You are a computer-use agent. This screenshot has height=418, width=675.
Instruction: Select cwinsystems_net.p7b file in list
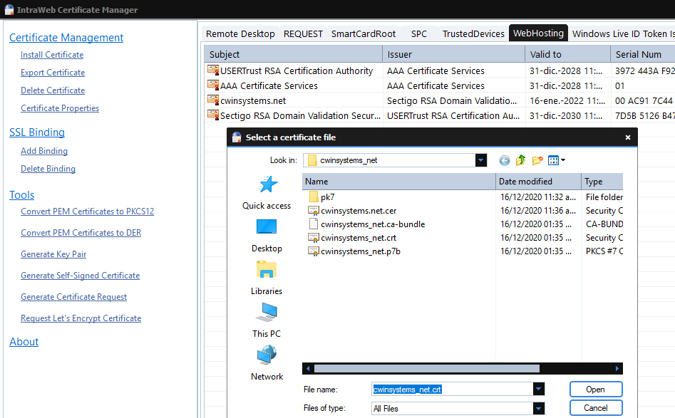pos(360,251)
